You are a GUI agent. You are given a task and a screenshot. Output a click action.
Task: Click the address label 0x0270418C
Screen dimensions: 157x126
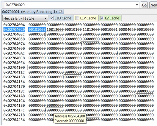pos(14,91)
